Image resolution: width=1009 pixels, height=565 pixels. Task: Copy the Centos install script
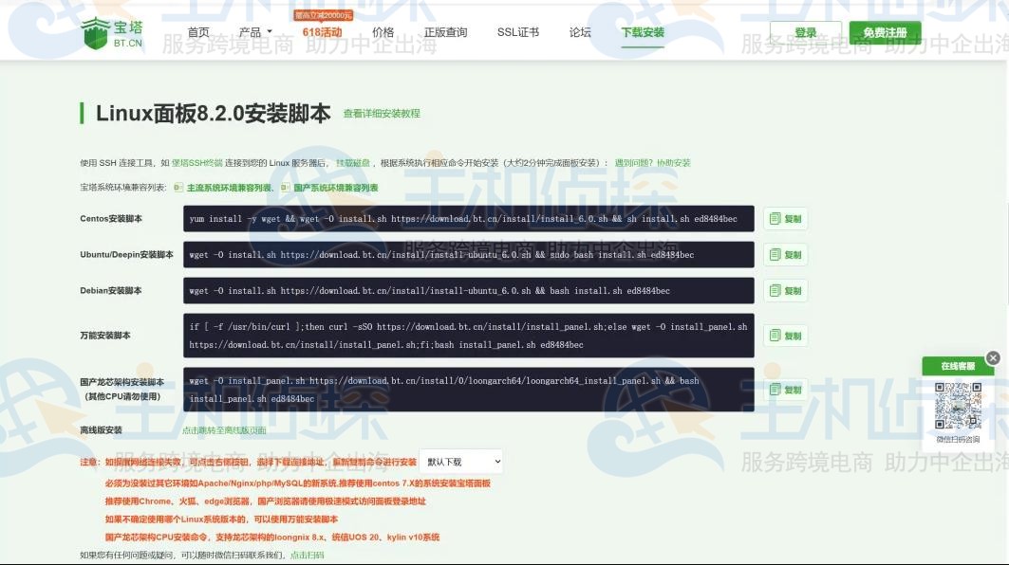pyautogui.click(x=785, y=219)
